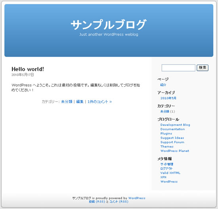Open the Valid XHTML link
The width and height of the screenshot is (218, 209).
coord(170,173)
